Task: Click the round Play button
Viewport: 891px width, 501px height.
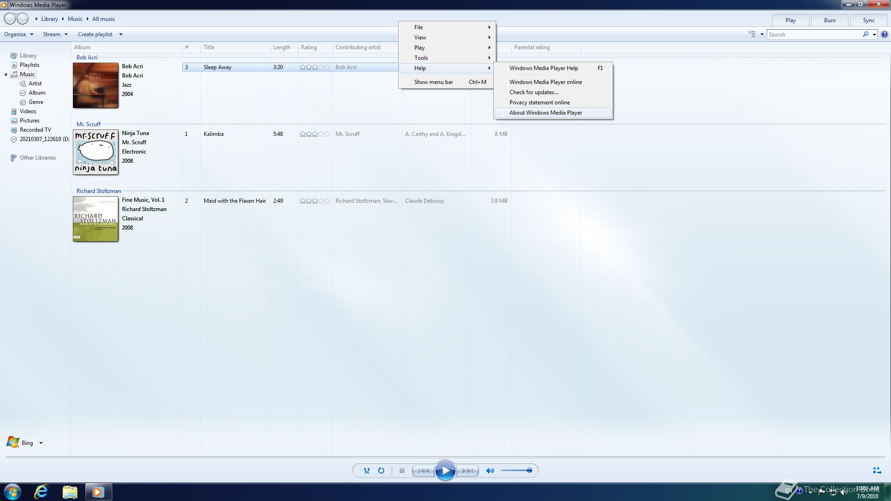Action: [445, 470]
